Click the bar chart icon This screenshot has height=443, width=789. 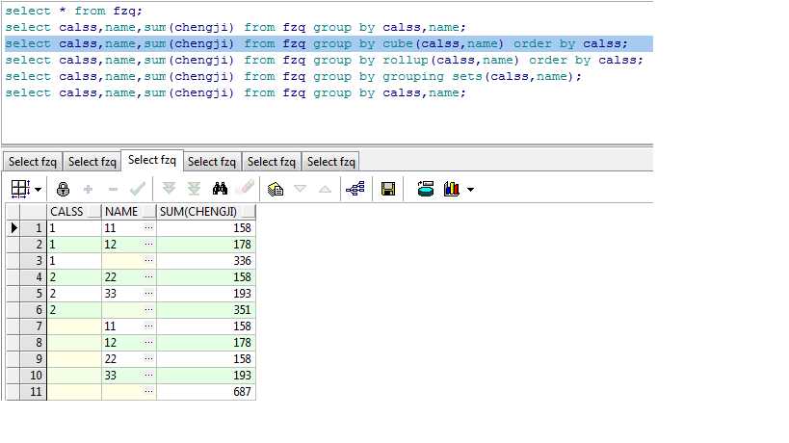point(452,189)
